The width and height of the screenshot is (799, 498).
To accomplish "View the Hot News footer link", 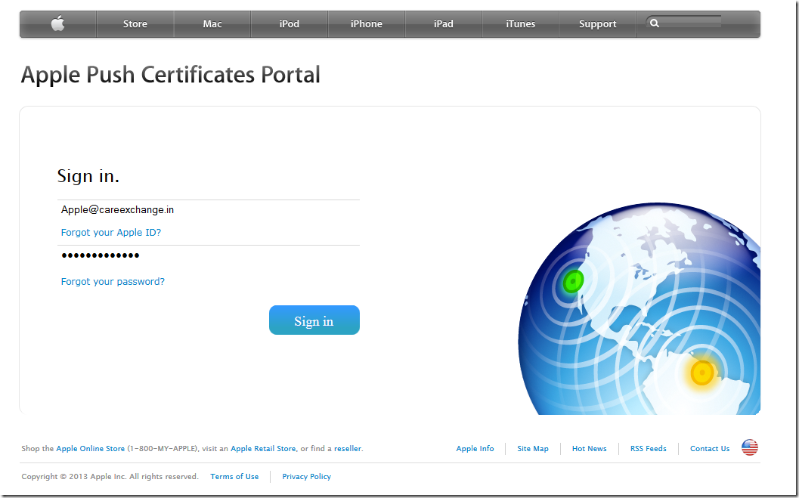I will click(x=589, y=449).
